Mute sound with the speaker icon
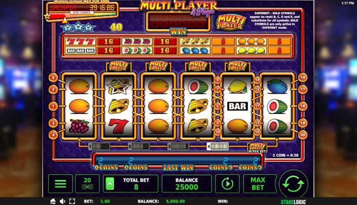The image size is (357, 205). tap(63, 201)
